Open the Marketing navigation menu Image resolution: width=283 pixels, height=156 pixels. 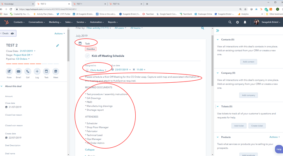click(x=55, y=22)
